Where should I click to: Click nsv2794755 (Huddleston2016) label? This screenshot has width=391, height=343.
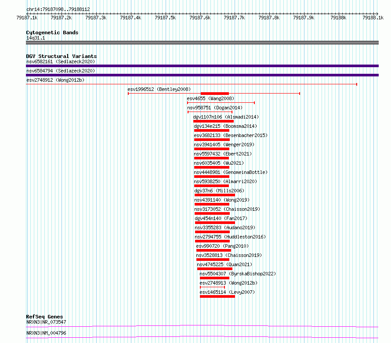click(230, 237)
